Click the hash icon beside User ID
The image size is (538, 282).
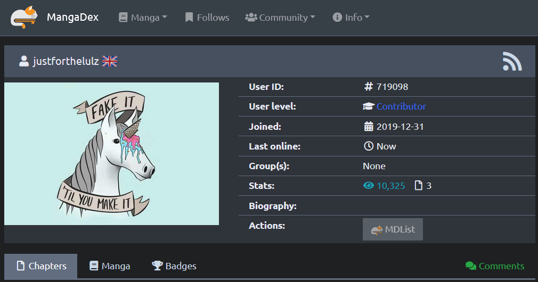[x=368, y=87]
